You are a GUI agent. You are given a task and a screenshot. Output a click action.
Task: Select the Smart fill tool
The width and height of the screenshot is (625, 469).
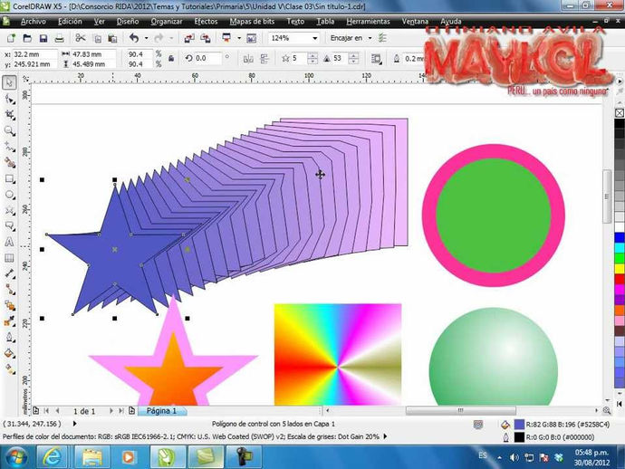[10, 163]
